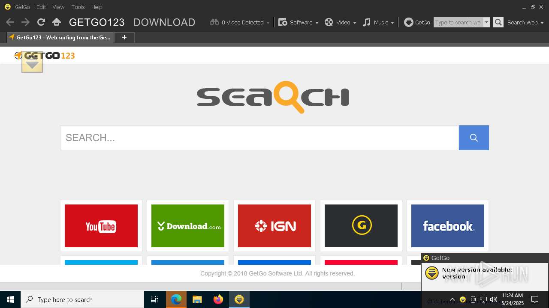Click the network tray icon
The width and height of the screenshot is (549, 308).
coord(483,299)
